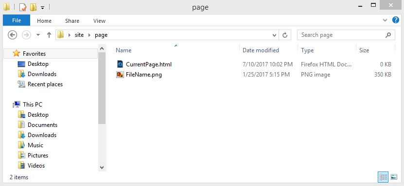The width and height of the screenshot is (404, 186).
Task: Sort files by Date modified column
Action: coord(261,50)
